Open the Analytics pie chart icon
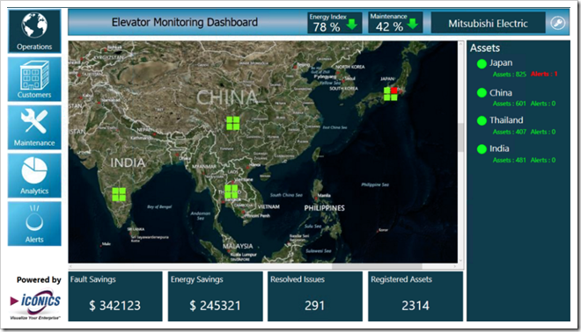The width and height of the screenshot is (581, 332). click(x=34, y=176)
